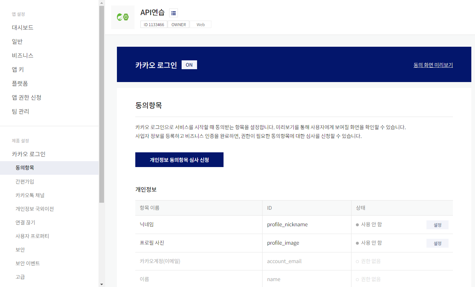Click the profile_image ID cell
Screen dimensions: 475x287
[307, 243]
